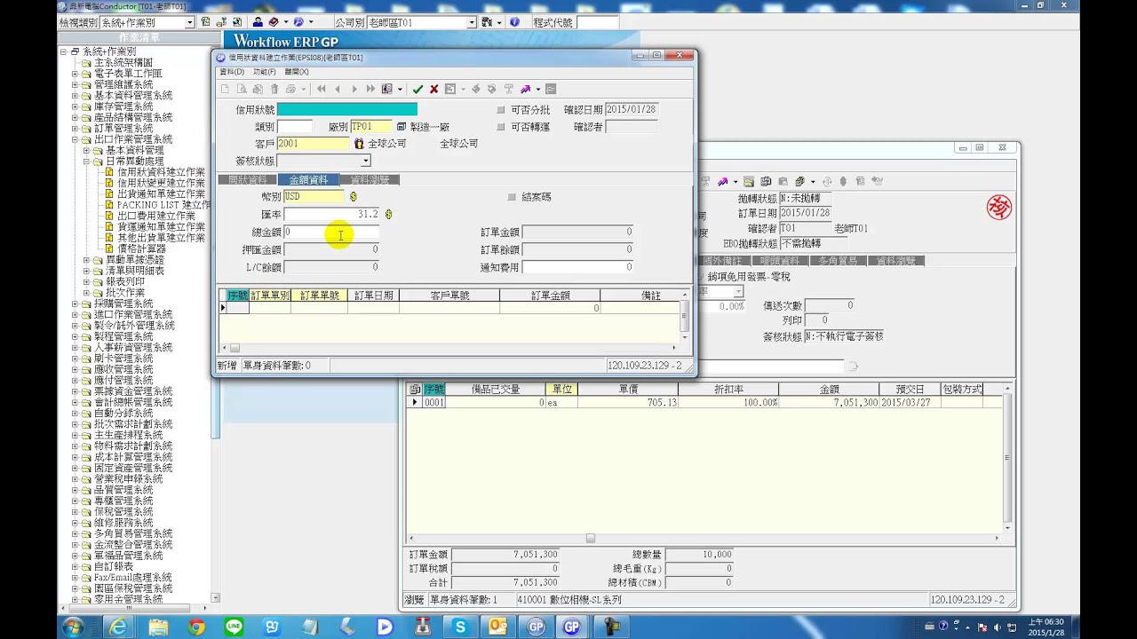Click currency lookup icon beside USD

pos(353,196)
